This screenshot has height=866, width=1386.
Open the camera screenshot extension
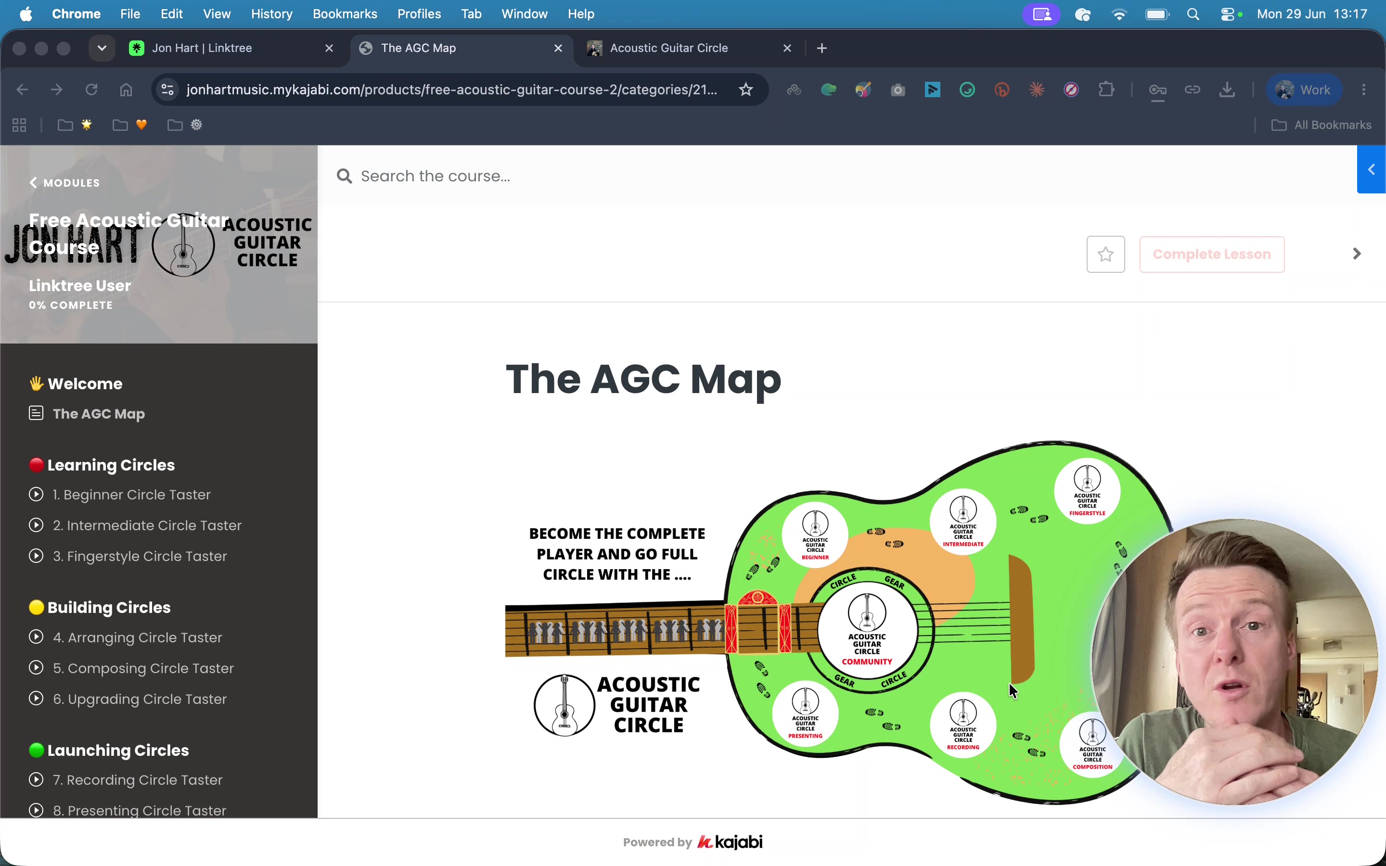coord(898,90)
